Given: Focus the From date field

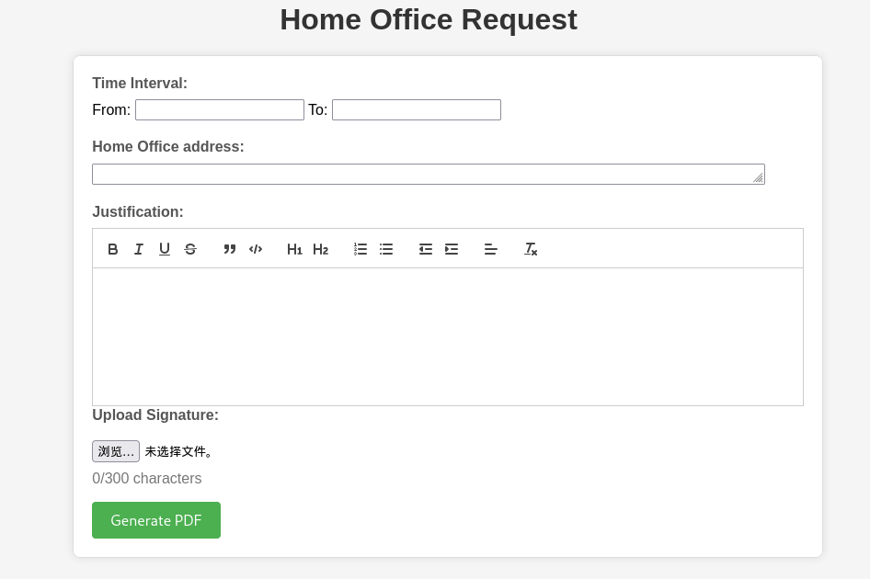Looking at the screenshot, I should [x=220, y=110].
